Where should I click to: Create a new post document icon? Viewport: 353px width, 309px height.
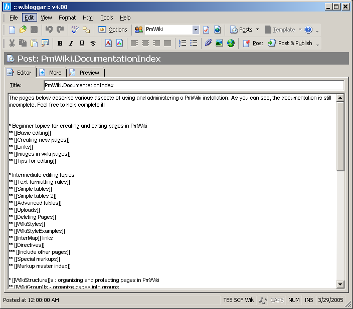pos(12,30)
